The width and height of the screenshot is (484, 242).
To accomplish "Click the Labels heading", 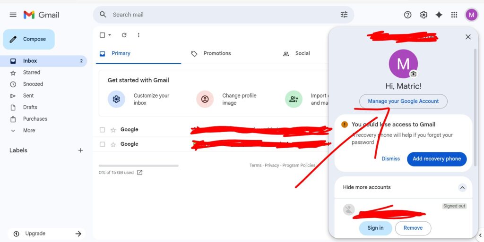I will point(18,150).
